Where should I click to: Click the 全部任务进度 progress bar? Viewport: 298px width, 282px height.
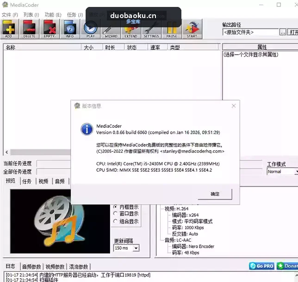click(x=53, y=172)
